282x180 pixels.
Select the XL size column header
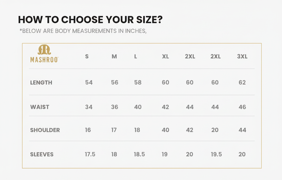[x=165, y=56]
